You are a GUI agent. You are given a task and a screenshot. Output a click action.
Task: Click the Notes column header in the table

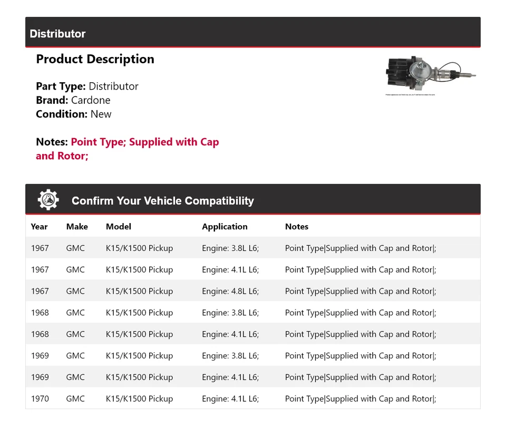click(297, 227)
